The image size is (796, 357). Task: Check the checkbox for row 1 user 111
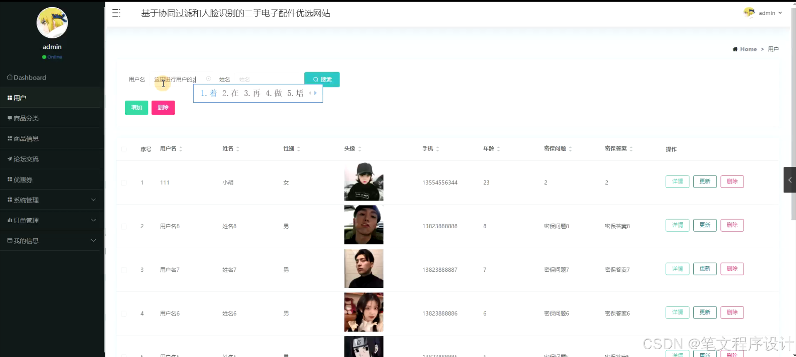click(124, 183)
